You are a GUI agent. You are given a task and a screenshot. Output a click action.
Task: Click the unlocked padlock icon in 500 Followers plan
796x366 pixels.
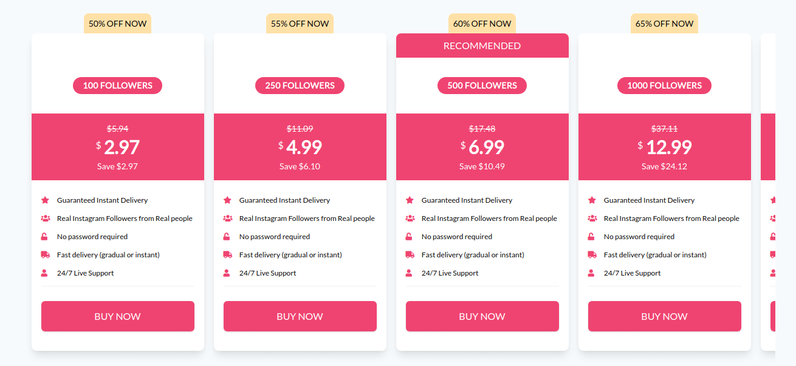pyautogui.click(x=410, y=237)
